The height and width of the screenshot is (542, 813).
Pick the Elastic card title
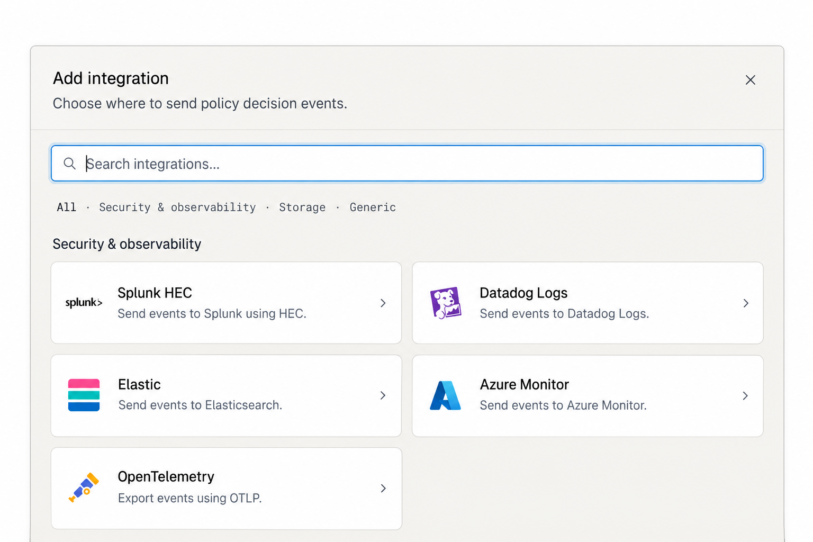point(139,384)
